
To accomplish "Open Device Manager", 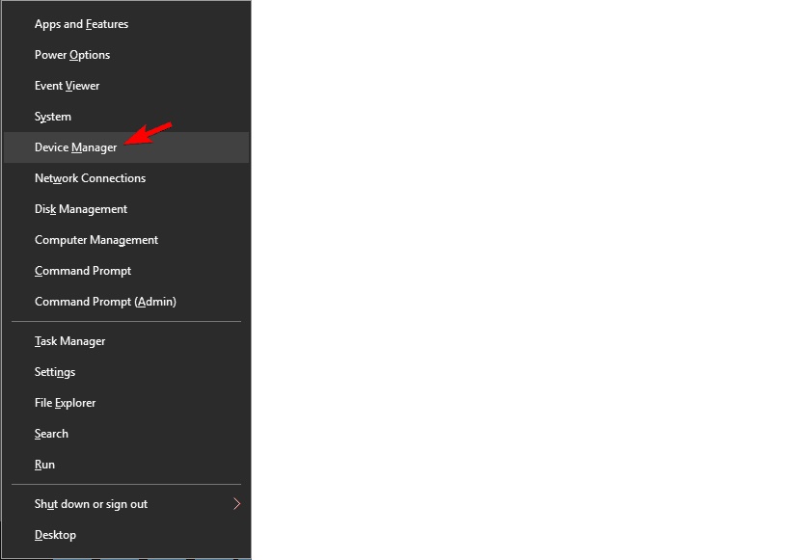I will (126, 147).
